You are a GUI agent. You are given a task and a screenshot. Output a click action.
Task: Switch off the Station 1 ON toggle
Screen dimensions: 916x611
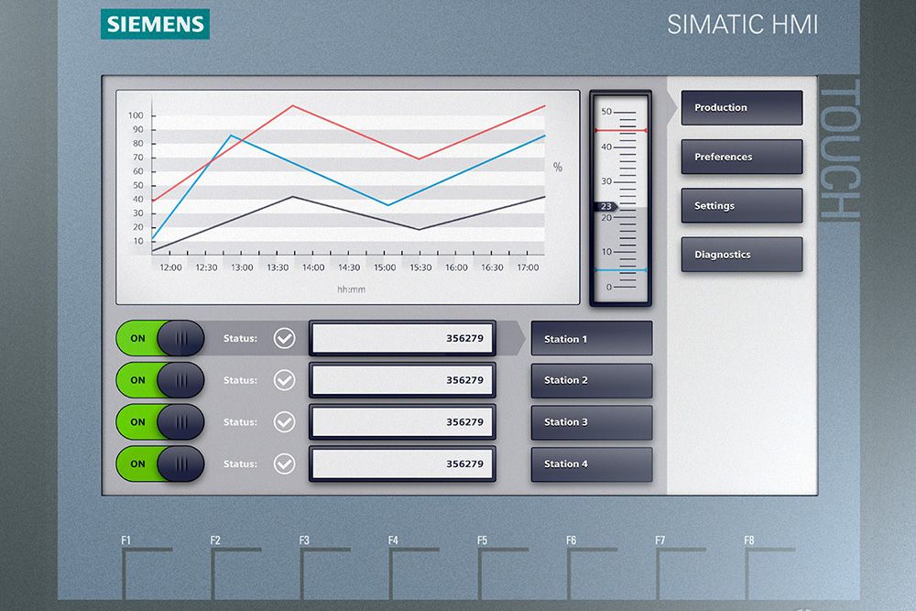pyautogui.click(x=158, y=339)
